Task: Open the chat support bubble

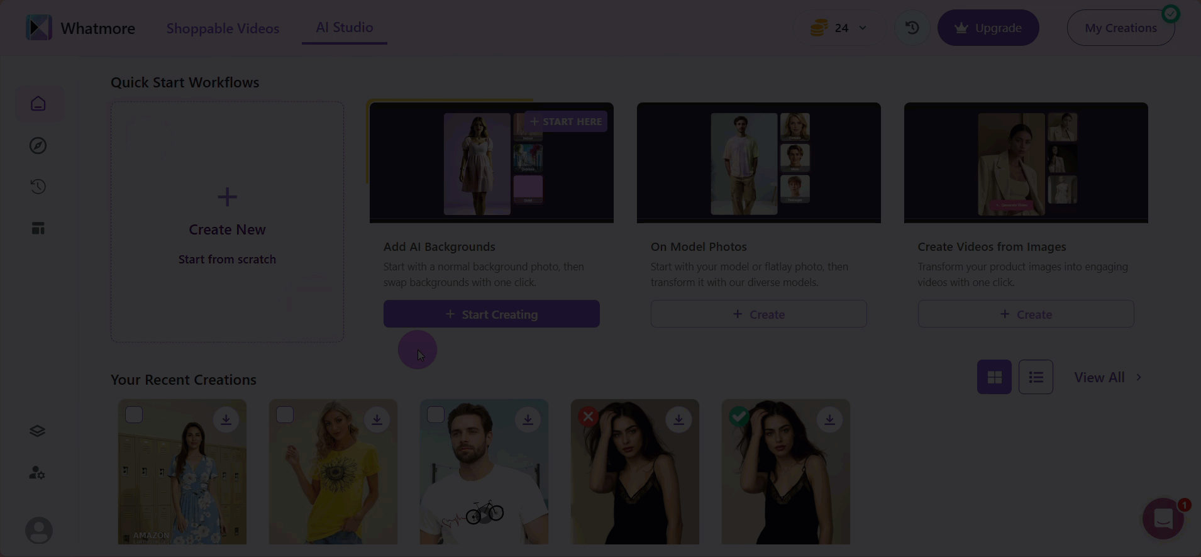Action: (x=1163, y=519)
